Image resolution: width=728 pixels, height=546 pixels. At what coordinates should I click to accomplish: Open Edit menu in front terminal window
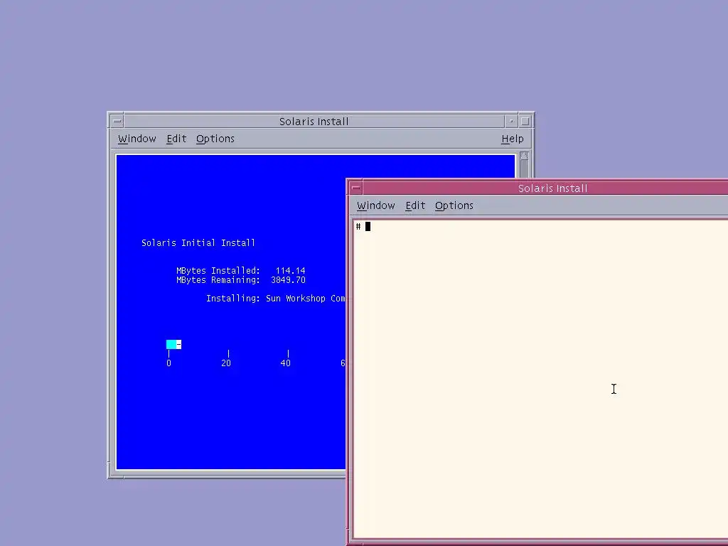tap(415, 205)
